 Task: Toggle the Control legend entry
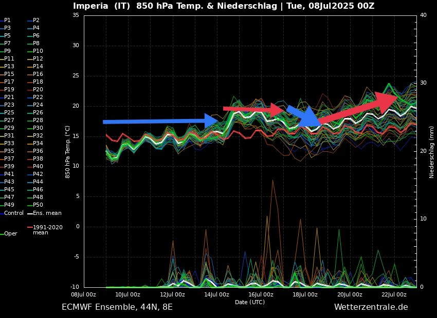[14, 213]
